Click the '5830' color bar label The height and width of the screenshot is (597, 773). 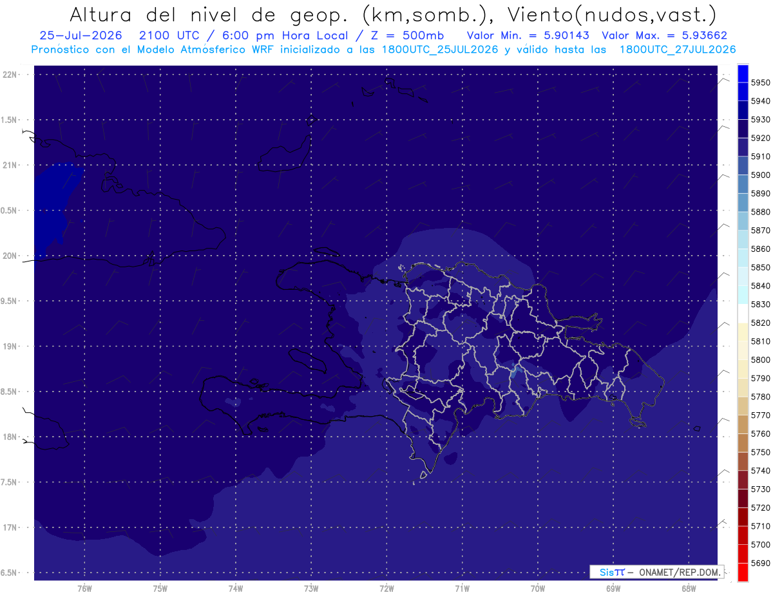point(761,304)
